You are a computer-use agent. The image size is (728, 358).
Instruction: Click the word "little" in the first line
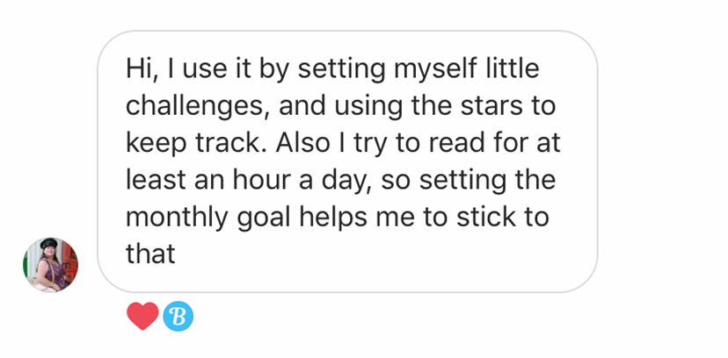click(508, 68)
